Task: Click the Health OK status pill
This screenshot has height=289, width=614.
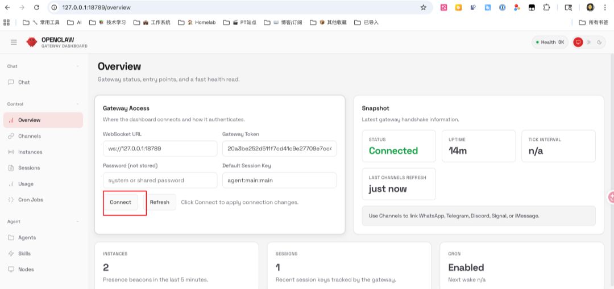Action: (550, 42)
